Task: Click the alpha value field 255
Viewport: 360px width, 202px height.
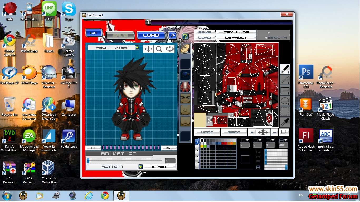Action: pos(283,145)
